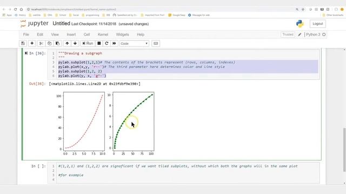346x194 pixels.
Task: Go to browser home page icon
Action: 22,9
